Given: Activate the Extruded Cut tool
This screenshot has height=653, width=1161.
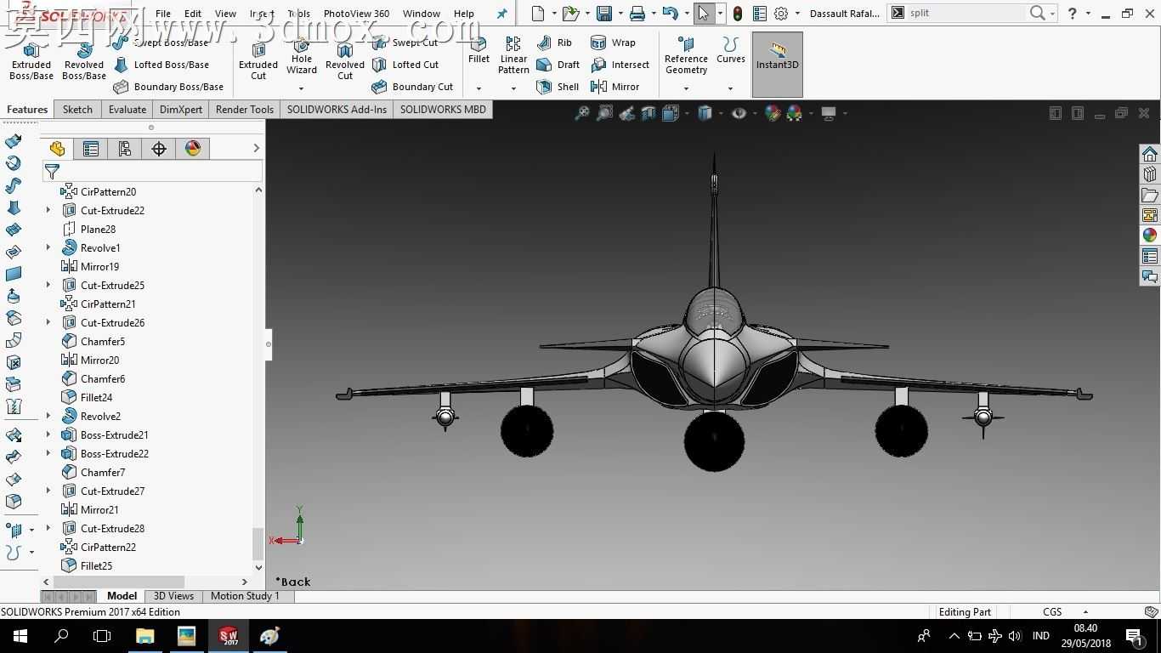Looking at the screenshot, I should (x=258, y=61).
